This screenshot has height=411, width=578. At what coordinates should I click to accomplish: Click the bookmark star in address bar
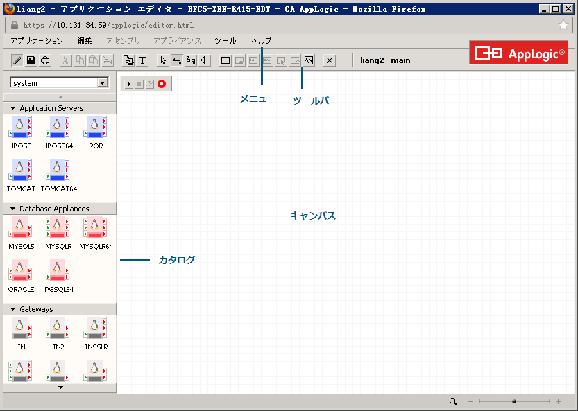pos(563,25)
